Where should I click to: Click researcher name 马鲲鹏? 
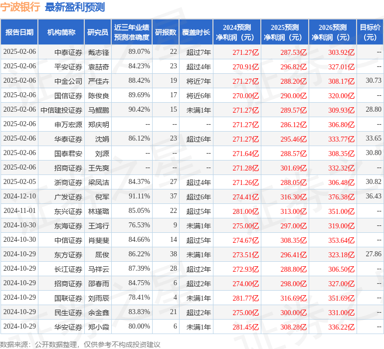[99, 110]
